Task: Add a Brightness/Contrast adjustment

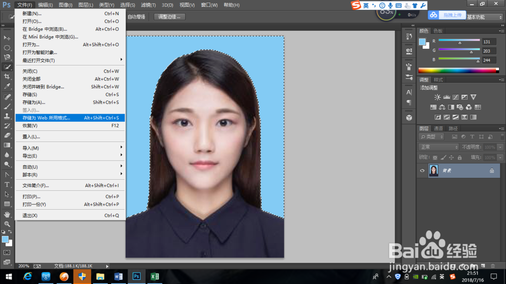Action: (x=437, y=97)
